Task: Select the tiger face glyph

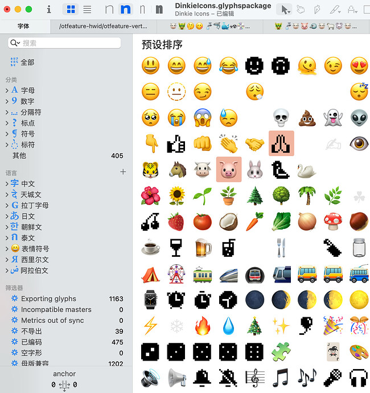Action: (x=150, y=169)
